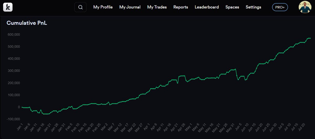Open the My Trades page
This screenshot has height=139, width=315.
click(x=157, y=7)
